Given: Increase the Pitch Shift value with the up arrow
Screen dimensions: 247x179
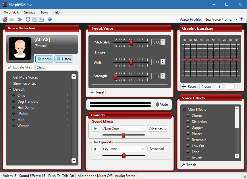Looking at the screenshot, I should 163,41.
